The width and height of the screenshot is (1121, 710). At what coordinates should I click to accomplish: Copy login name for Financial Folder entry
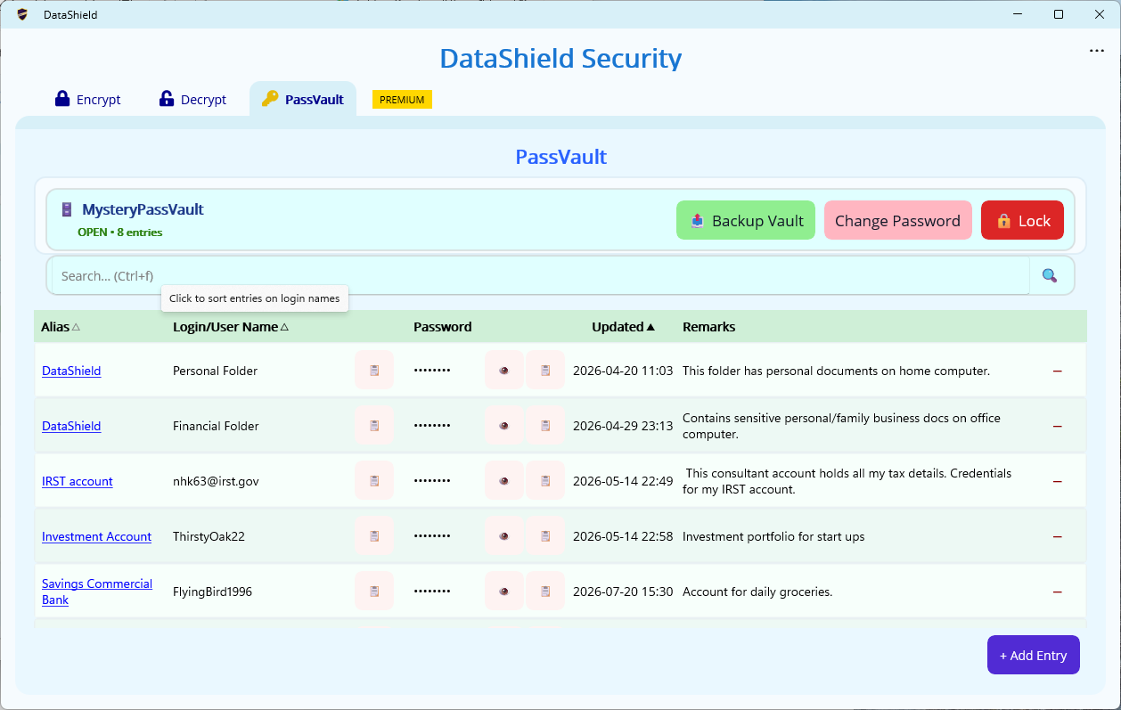pyautogui.click(x=374, y=425)
